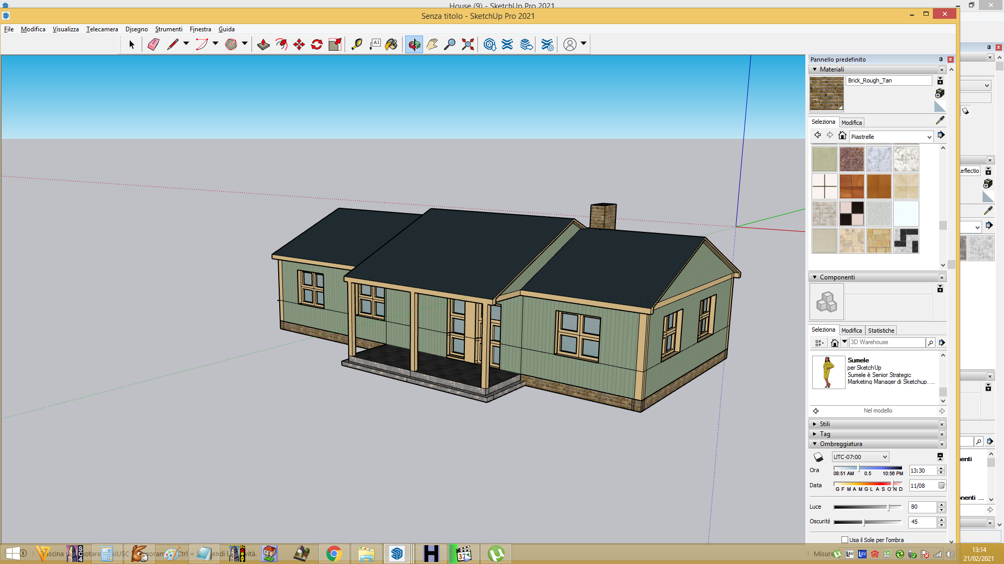The image size is (1004, 564).
Task: Select the Tape Measure tool
Action: tap(357, 44)
